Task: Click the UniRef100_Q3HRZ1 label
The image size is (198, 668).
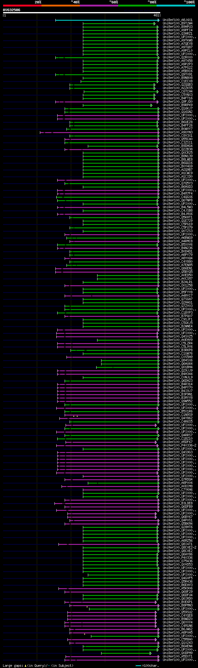Action: pos(178,34)
